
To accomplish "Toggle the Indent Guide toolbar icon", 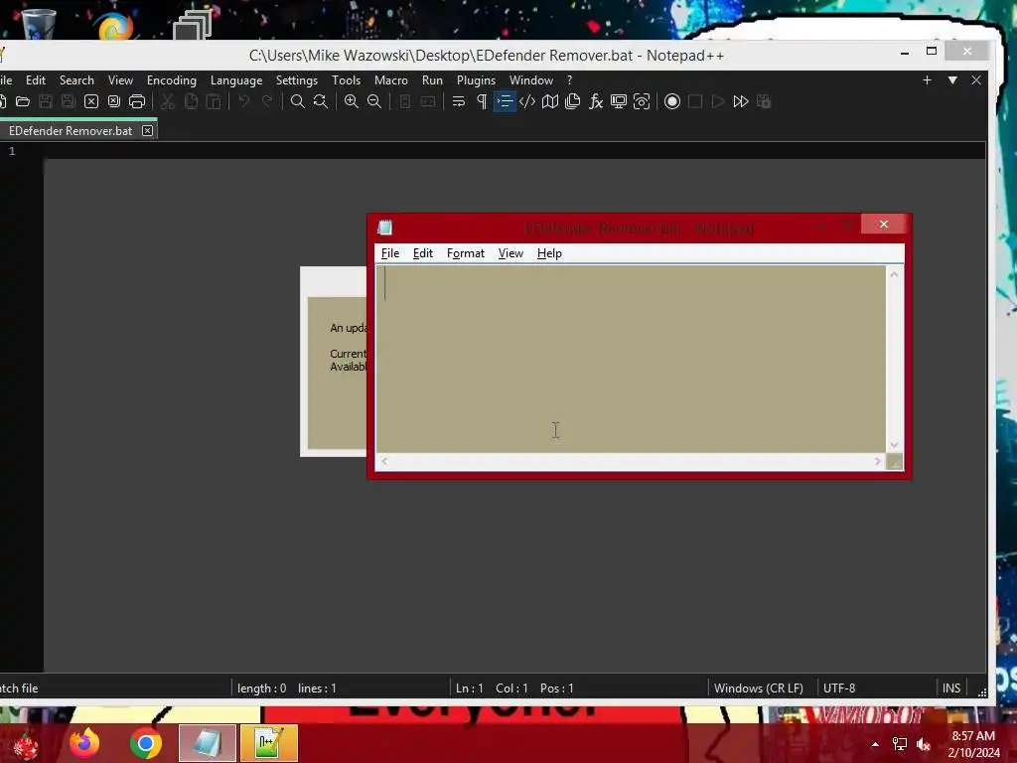I will pyautogui.click(x=505, y=101).
